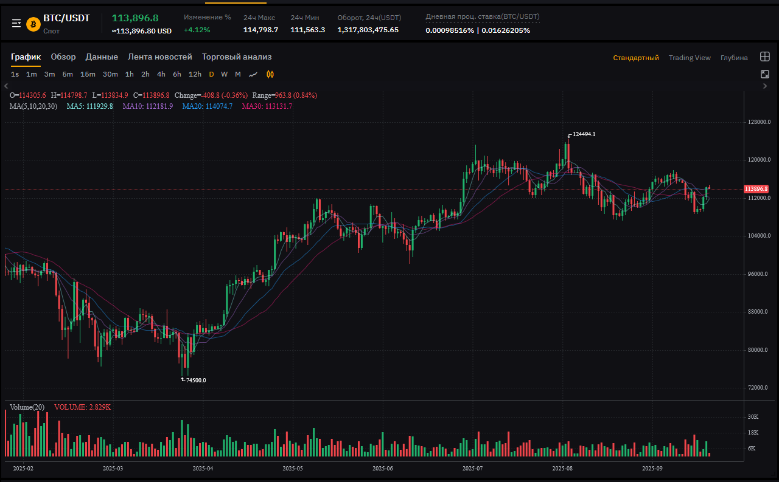The height and width of the screenshot is (482, 779).
Task: Switch to Глубина depth chart mode
Action: (734, 58)
